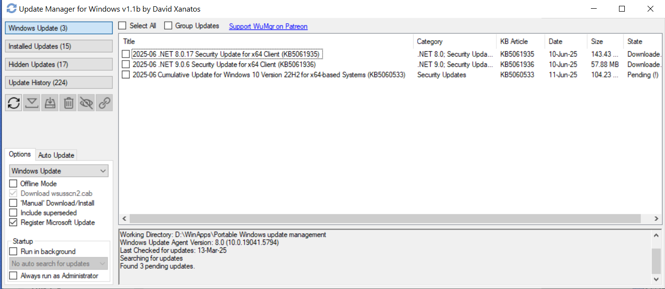Screen dimensions: 665x289
Task: Open Support WuMgr on Patreon link
Action: [268, 27]
